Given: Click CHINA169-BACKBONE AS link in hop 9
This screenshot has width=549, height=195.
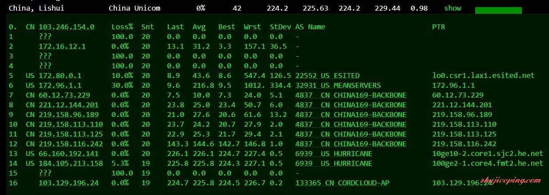Looking at the screenshot, I should 351,115.
